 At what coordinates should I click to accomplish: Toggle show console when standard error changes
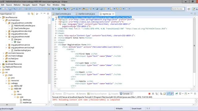pos(172,94)
